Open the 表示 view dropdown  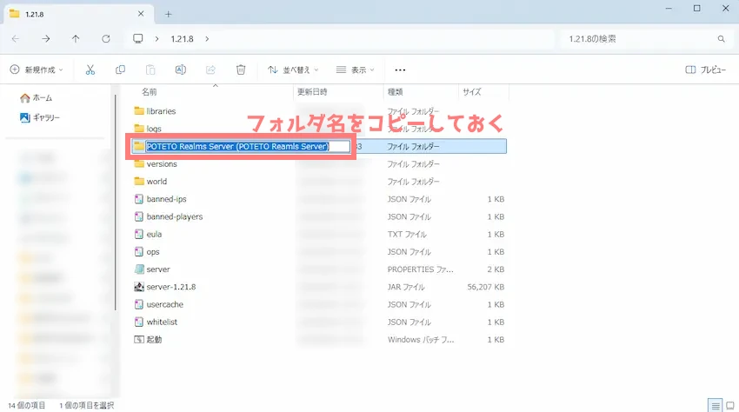[x=355, y=70]
